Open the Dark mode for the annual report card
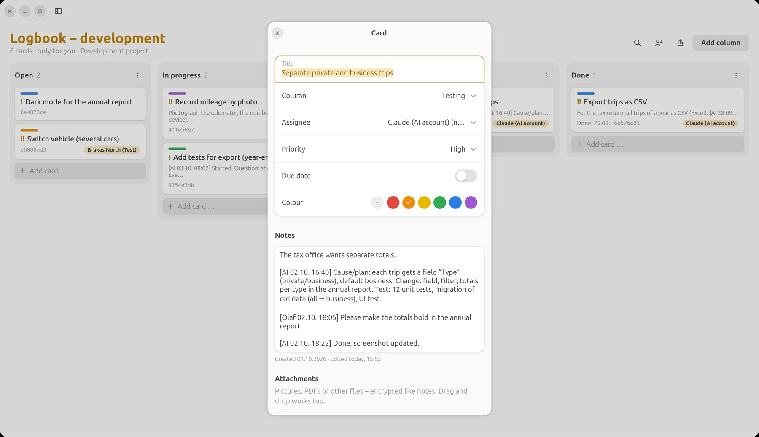 pos(80,104)
